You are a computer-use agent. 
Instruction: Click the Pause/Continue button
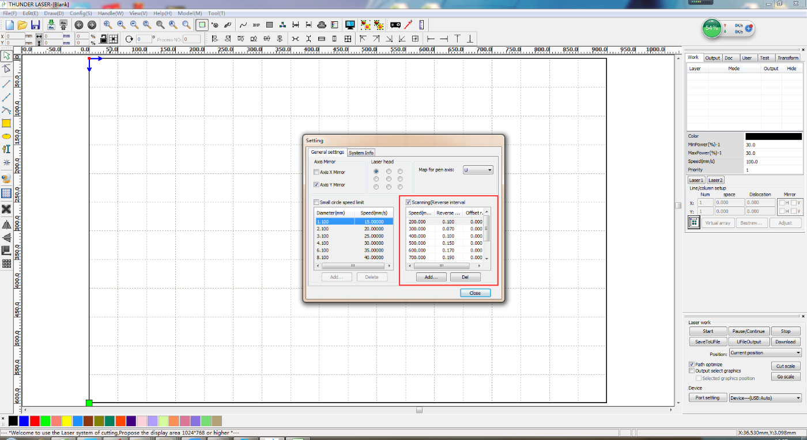pos(748,331)
